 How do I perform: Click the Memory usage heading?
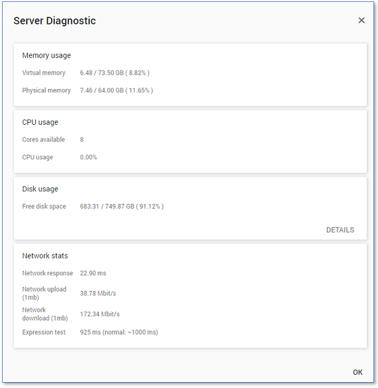[46, 55]
